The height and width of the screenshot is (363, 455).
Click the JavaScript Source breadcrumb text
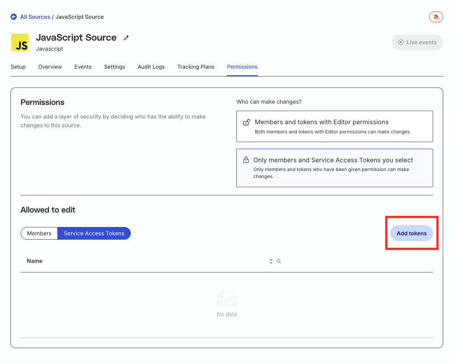coord(80,17)
